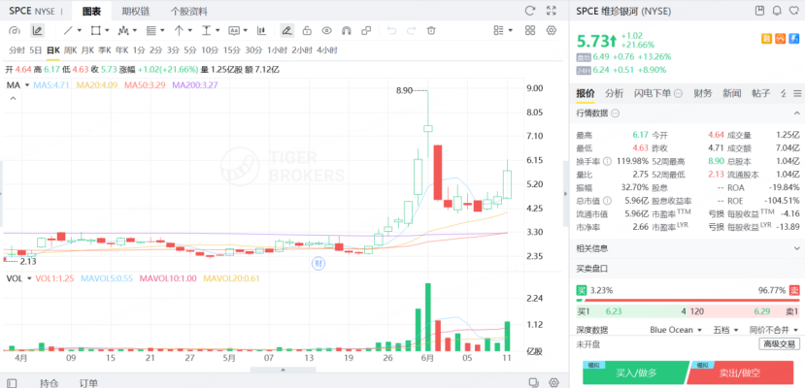Click the orange chart badge icon
805x388 pixels.
781,39
